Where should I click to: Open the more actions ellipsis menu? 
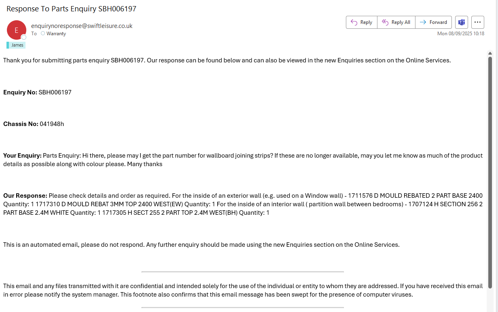coord(478,22)
